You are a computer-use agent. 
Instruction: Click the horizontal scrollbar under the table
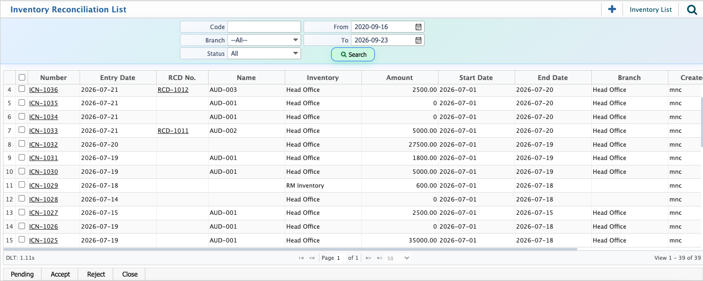tap(291, 249)
